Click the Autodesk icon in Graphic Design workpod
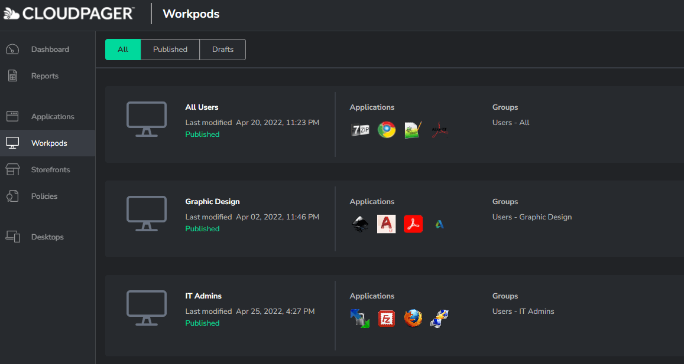The height and width of the screenshot is (364, 684). coord(439,224)
